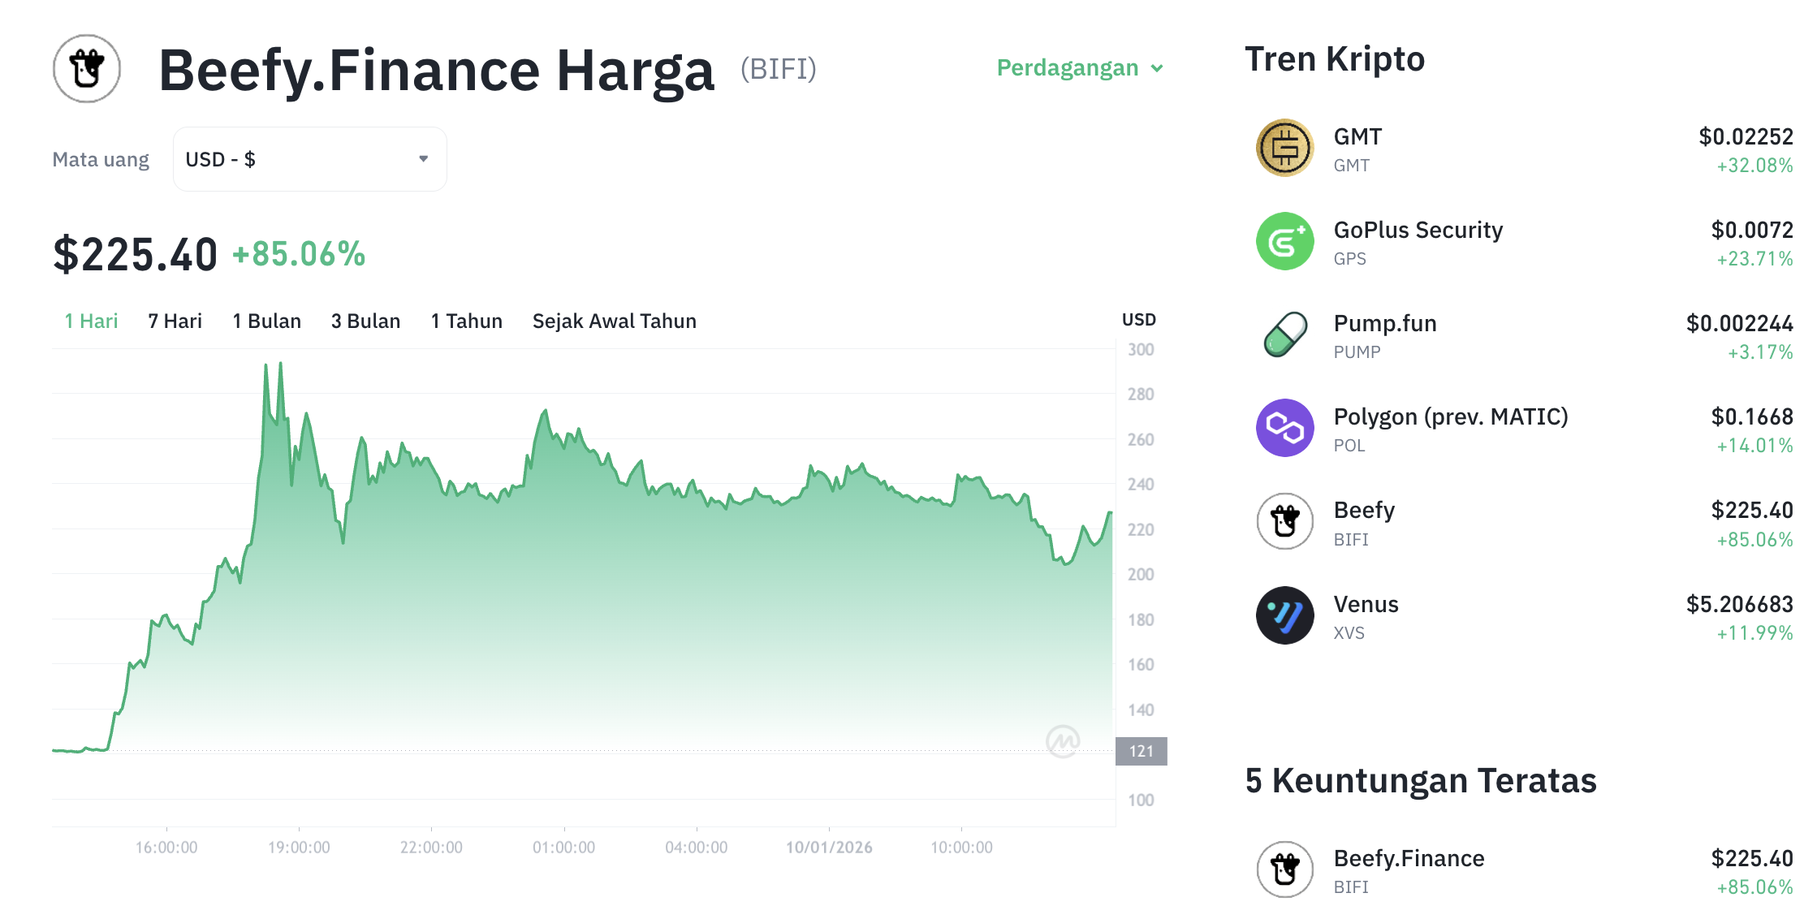Click the GoPlus Security green icon

point(1284,241)
